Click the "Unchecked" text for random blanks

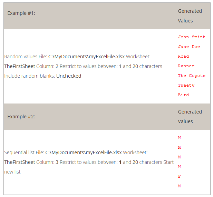69,76
